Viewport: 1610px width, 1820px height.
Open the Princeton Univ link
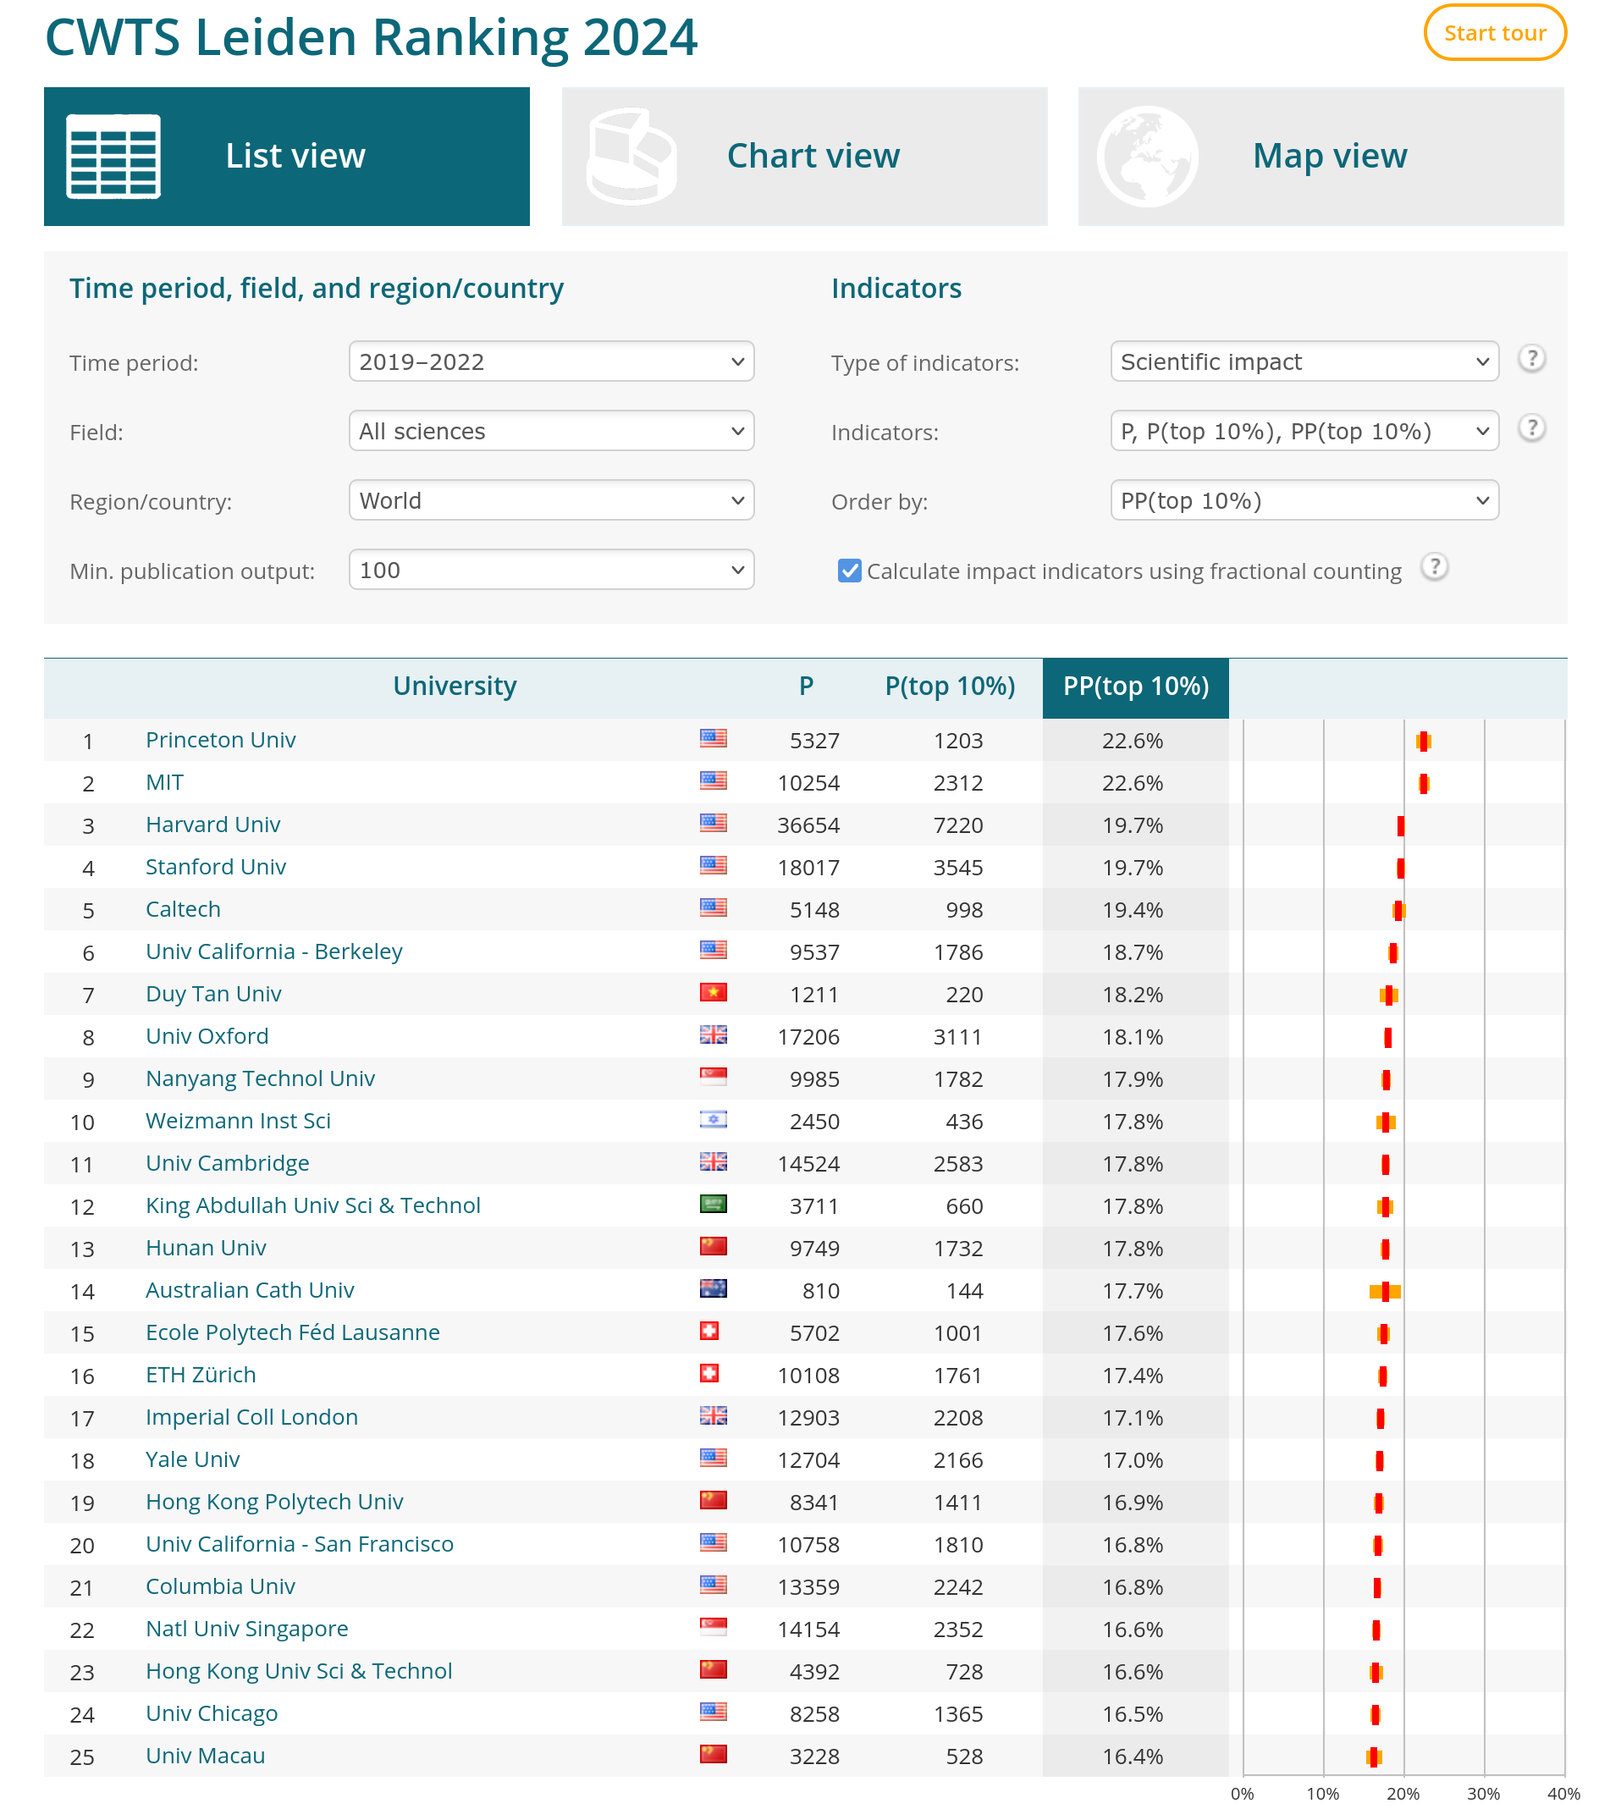(x=221, y=740)
